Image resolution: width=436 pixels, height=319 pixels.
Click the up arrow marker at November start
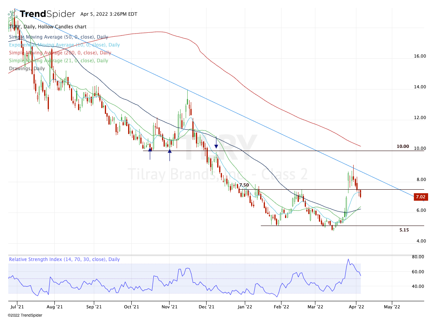170,155
